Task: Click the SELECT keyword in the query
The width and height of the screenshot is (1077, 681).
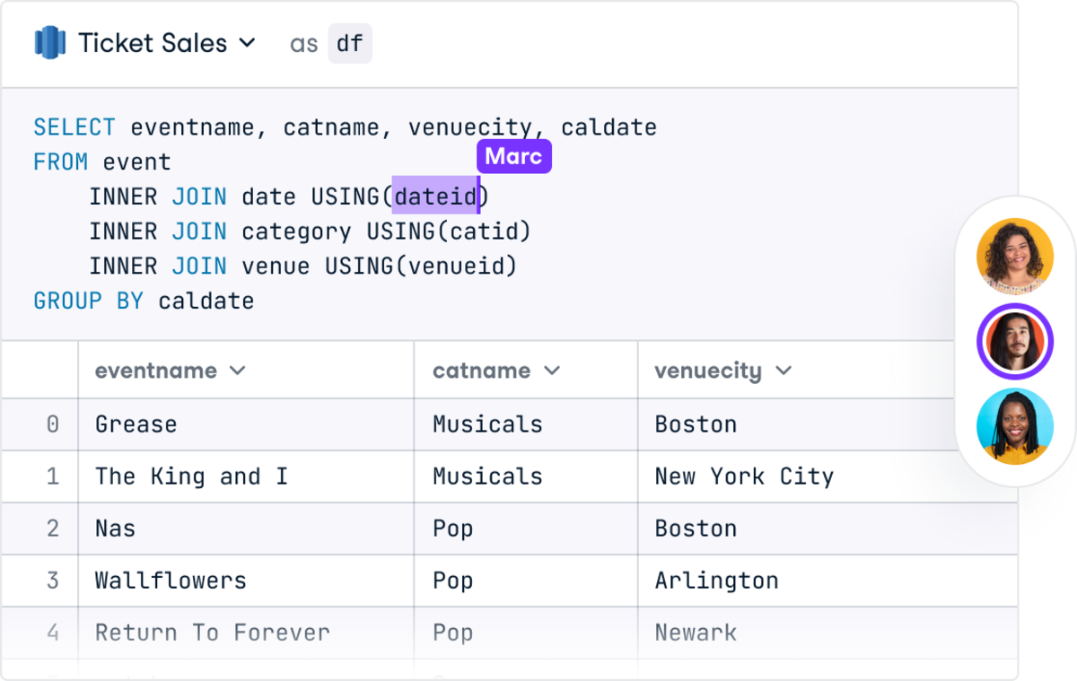Action: coord(74,127)
